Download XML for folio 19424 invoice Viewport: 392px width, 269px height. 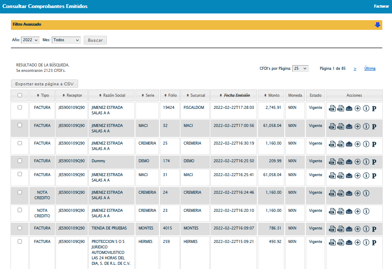[x=332, y=108]
